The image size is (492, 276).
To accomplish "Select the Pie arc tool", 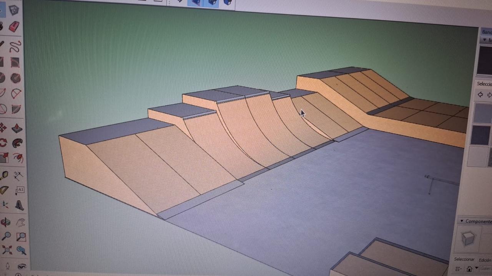I will pos(16,109).
